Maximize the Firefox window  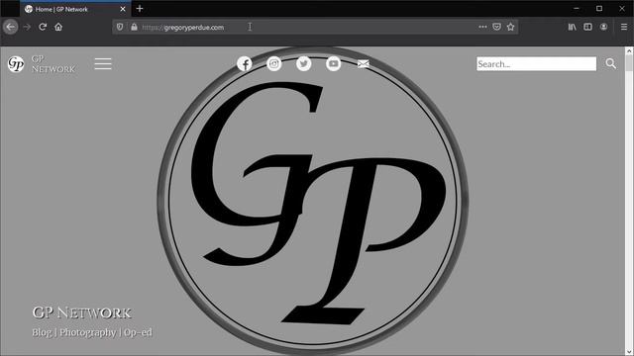[x=599, y=9]
